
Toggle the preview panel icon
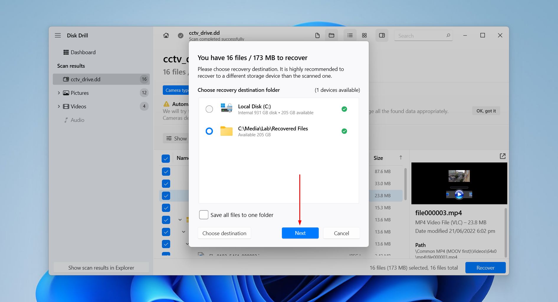382,35
